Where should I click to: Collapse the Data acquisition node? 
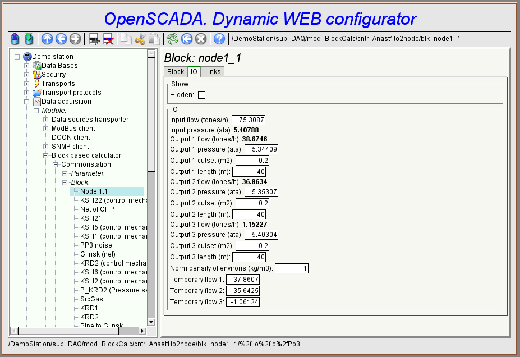[26, 102]
